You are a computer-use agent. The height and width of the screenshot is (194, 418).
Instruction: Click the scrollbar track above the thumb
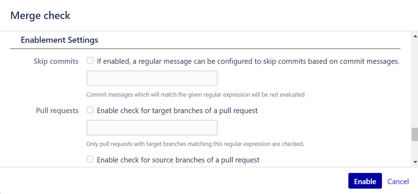pos(415,83)
